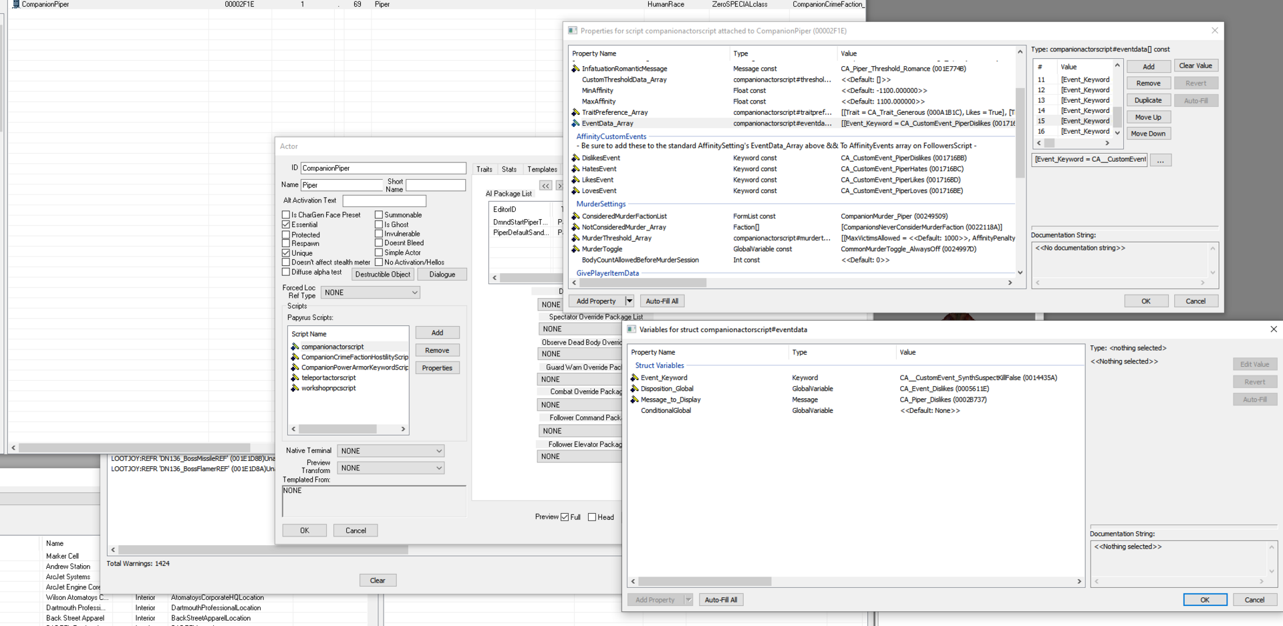
Task: Click the Move Down button
Action: [x=1148, y=134]
